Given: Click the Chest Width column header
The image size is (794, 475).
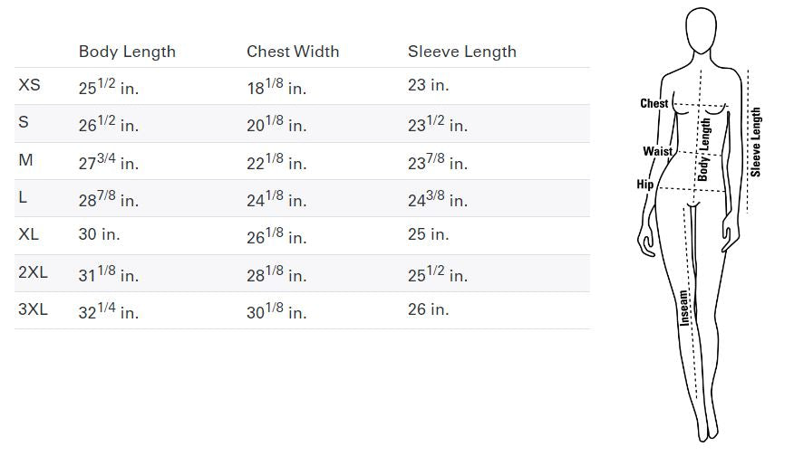Looking at the screenshot, I should coord(293,52).
